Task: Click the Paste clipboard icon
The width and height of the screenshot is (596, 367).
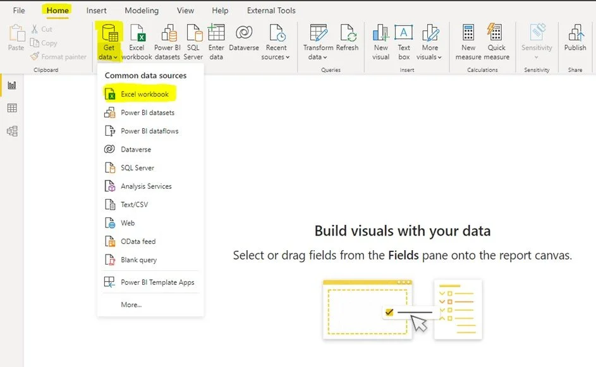Action: pos(16,38)
